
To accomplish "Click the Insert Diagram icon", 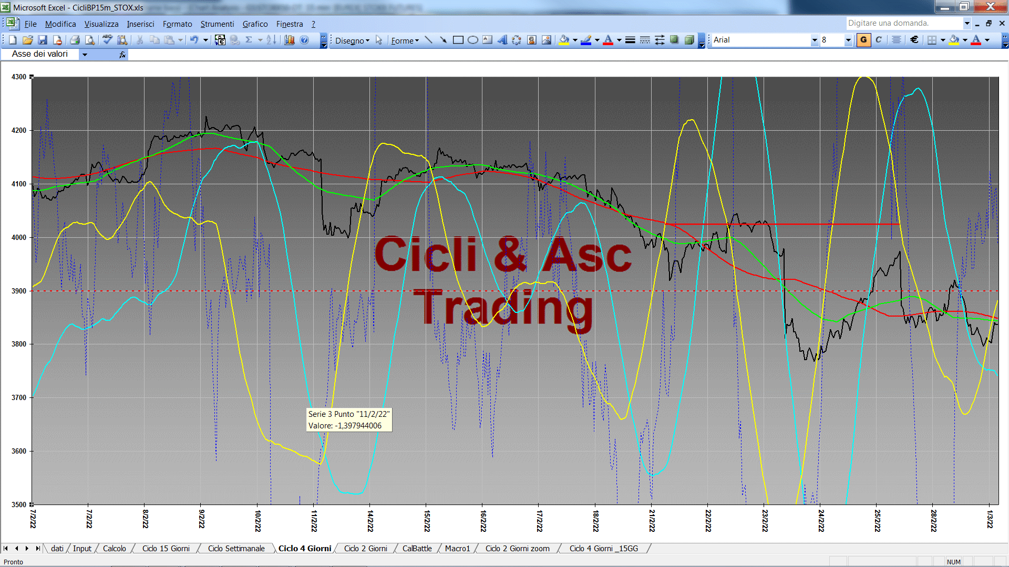I will [x=517, y=40].
